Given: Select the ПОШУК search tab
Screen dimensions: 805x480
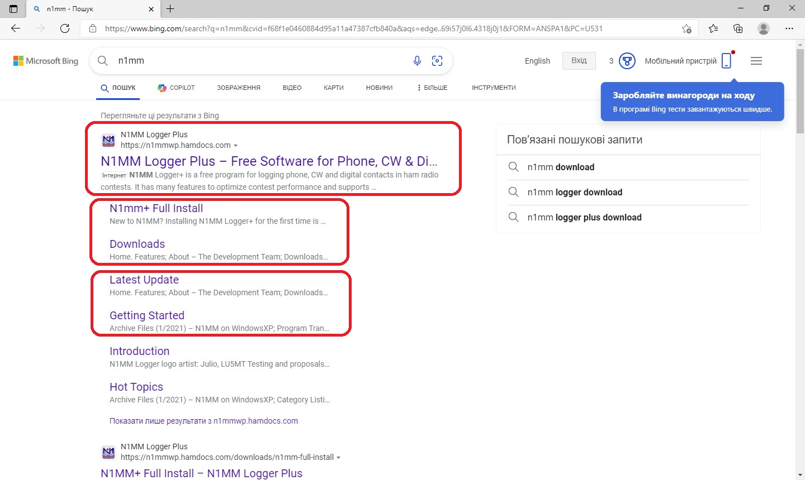Looking at the screenshot, I should pyautogui.click(x=118, y=88).
